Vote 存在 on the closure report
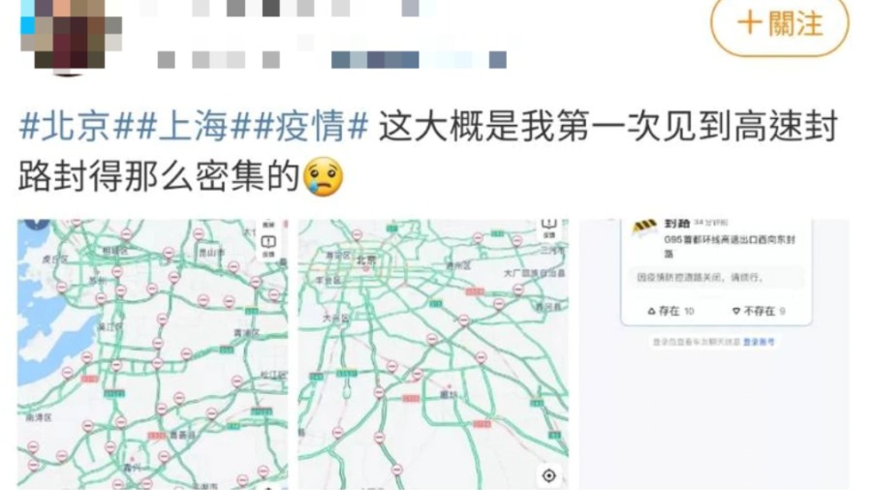 tap(670, 311)
